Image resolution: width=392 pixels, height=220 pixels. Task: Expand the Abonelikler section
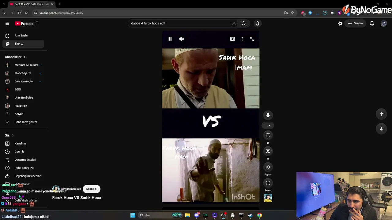click(15, 57)
